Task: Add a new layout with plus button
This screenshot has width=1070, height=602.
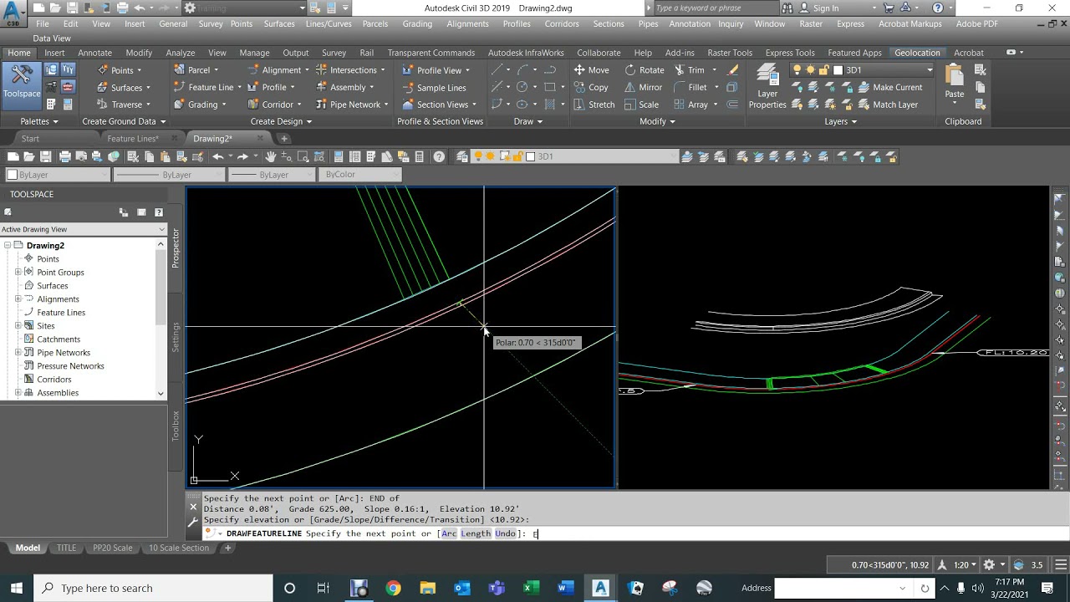Action: pyautogui.click(x=227, y=548)
